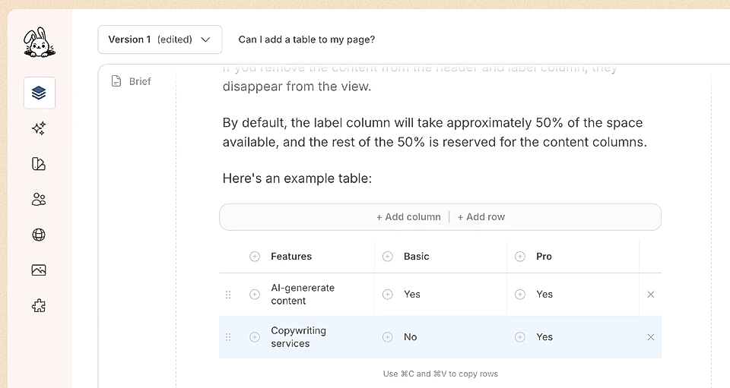Delete the AI-genererate content row

[x=651, y=294]
